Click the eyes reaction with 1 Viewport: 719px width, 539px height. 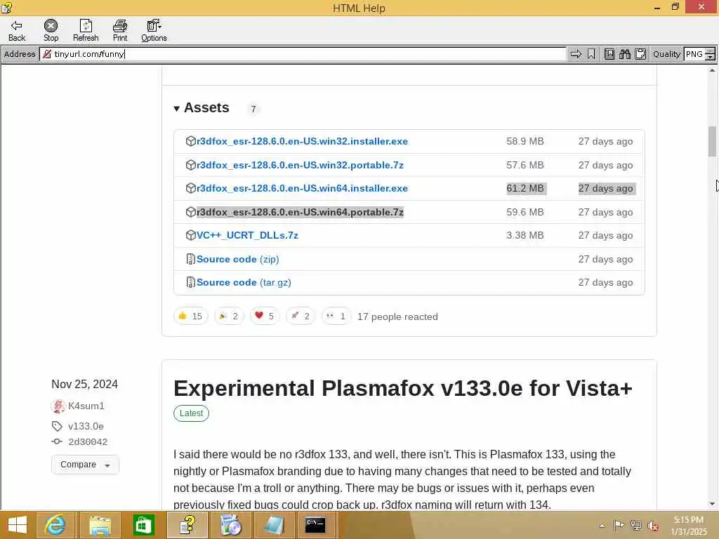tap(336, 317)
